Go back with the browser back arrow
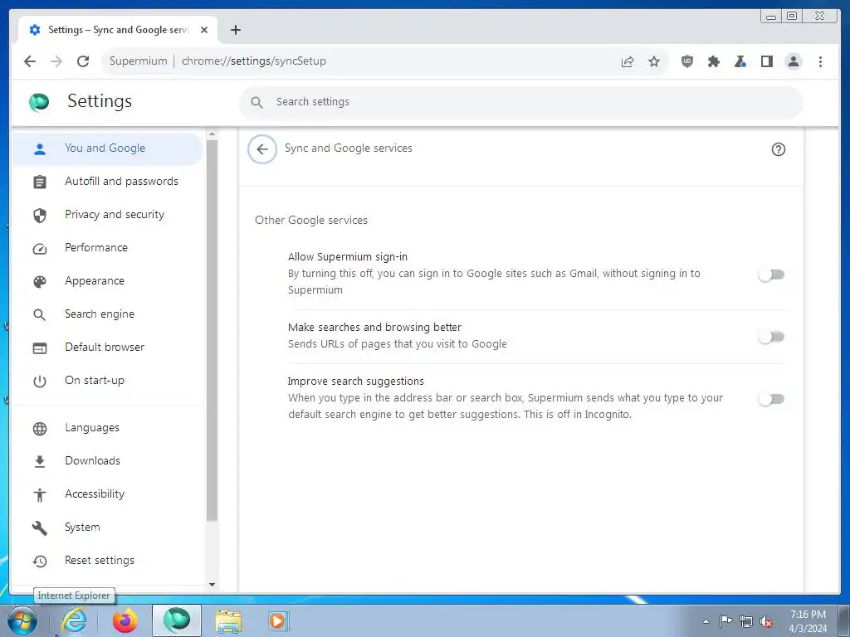This screenshot has height=637, width=850. point(30,61)
